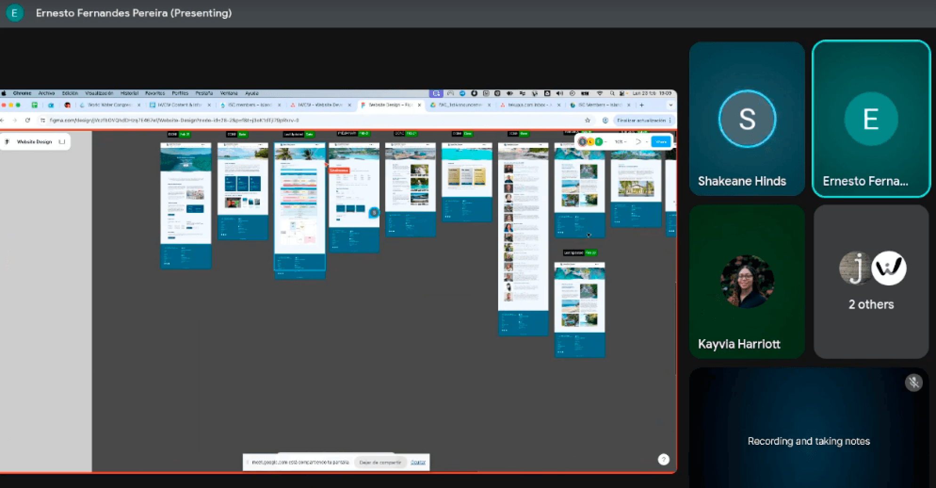The image size is (936, 488).
Task: Click the battery icon in macOS menu bar
Action: coord(585,93)
